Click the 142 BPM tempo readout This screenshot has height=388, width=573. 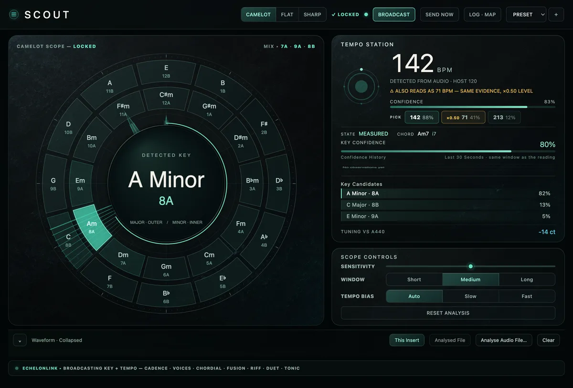pos(413,64)
